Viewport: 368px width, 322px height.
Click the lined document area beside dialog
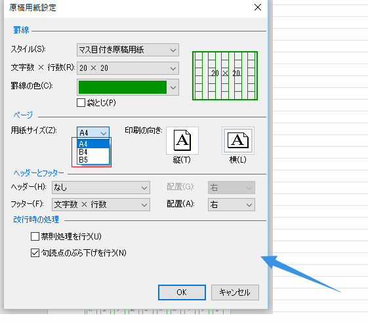pyautogui.click(x=320, y=141)
